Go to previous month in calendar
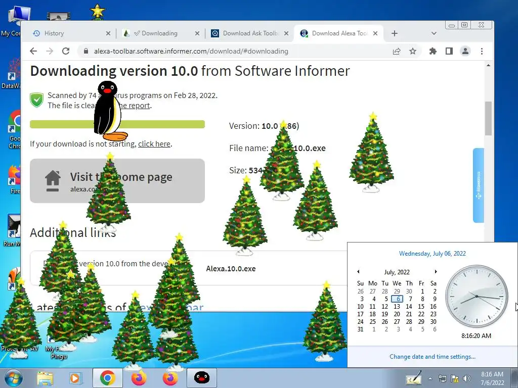The height and width of the screenshot is (388, 518). (x=358, y=271)
